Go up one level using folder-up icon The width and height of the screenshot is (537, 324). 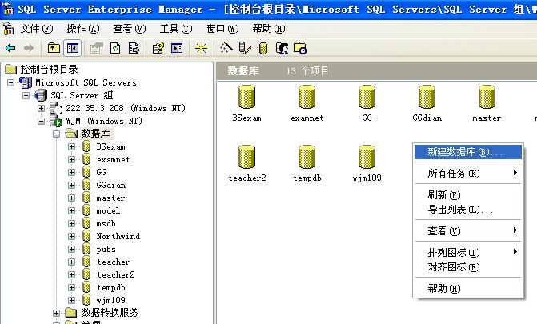54,48
